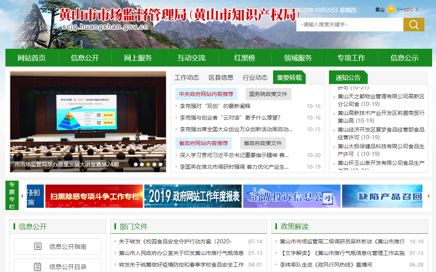Open notice 黄山经济开发区夏梦食品经营部
Screen dimensions: 436x272
[x=381, y=133]
